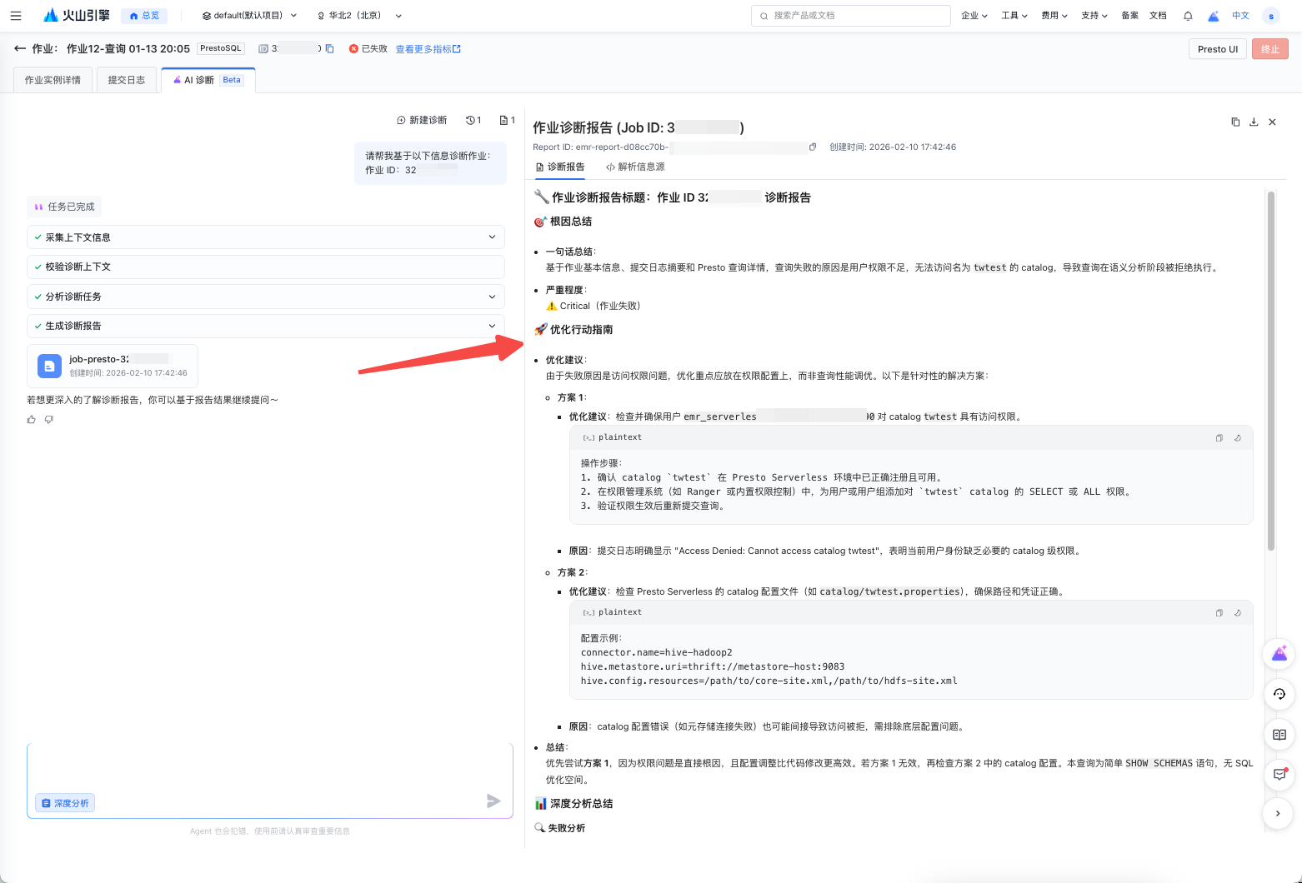Copy the diagnosis report content
Viewport: 1302px width, 883px height.
1235,122
